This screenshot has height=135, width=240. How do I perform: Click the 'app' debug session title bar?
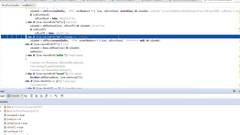120,91
